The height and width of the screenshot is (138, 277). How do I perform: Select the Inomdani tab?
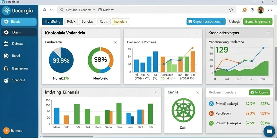(120, 22)
